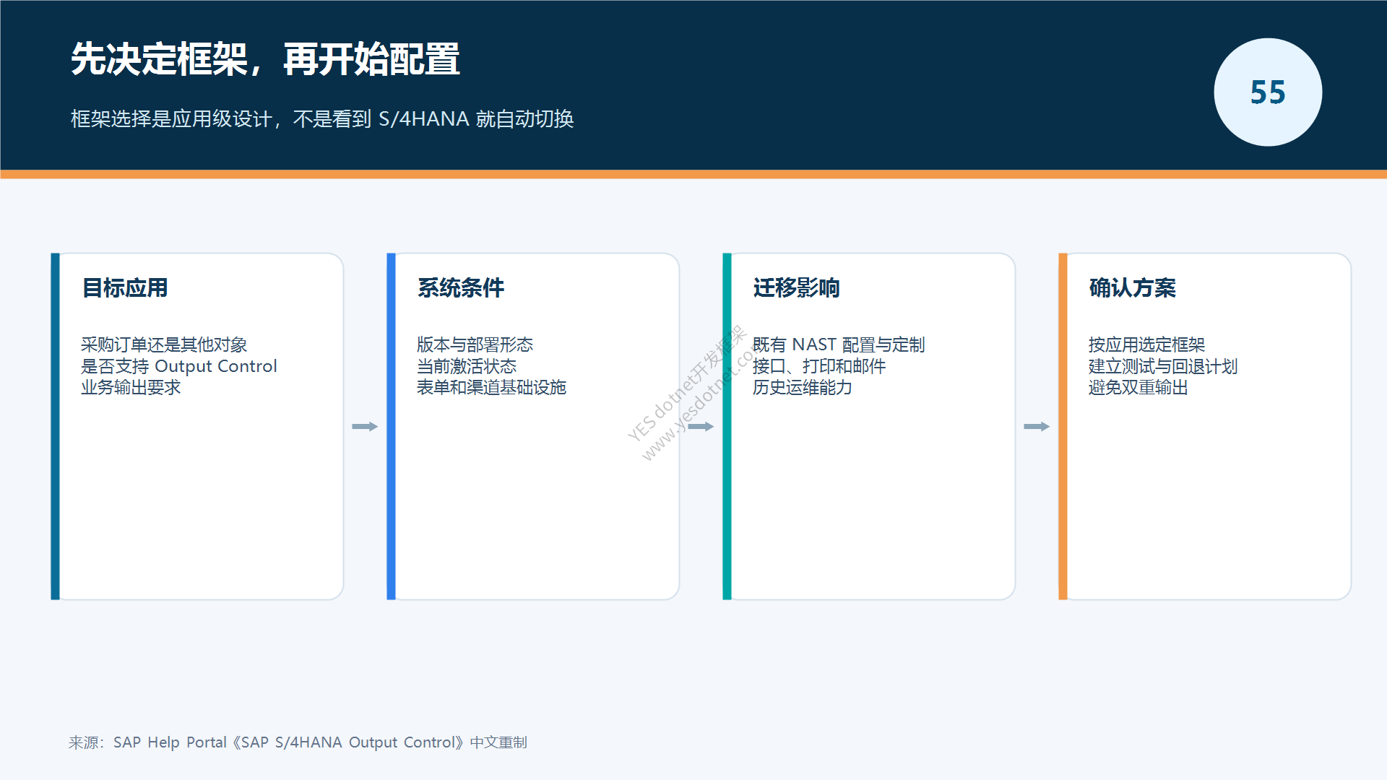Click the line 当前激活状态
Image resolution: width=1387 pixels, height=780 pixels.
point(467,366)
